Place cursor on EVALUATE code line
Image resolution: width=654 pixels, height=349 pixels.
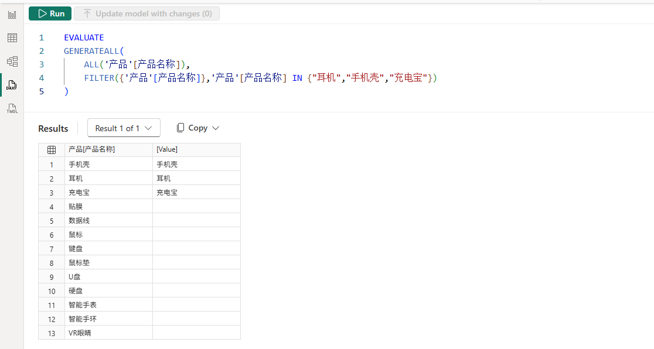84,37
